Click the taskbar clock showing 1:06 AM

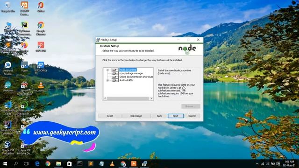289,164
